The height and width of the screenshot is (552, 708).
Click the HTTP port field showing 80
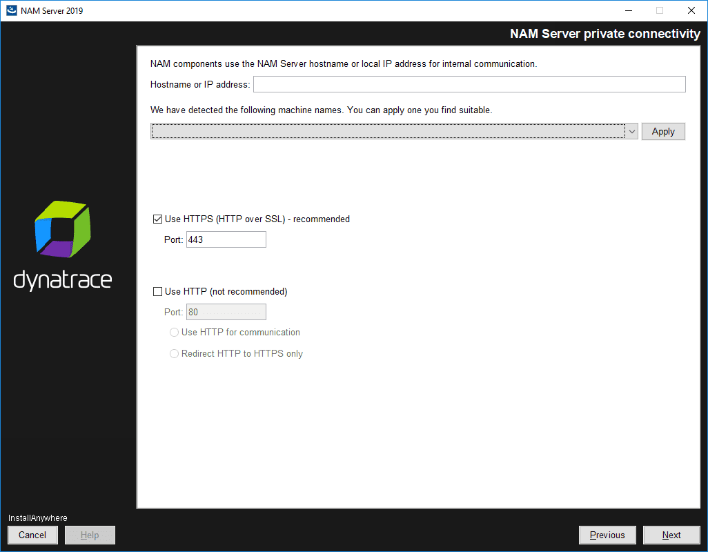(x=226, y=312)
